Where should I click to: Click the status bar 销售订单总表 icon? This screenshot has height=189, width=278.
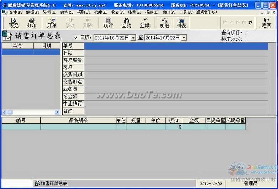click(37, 184)
